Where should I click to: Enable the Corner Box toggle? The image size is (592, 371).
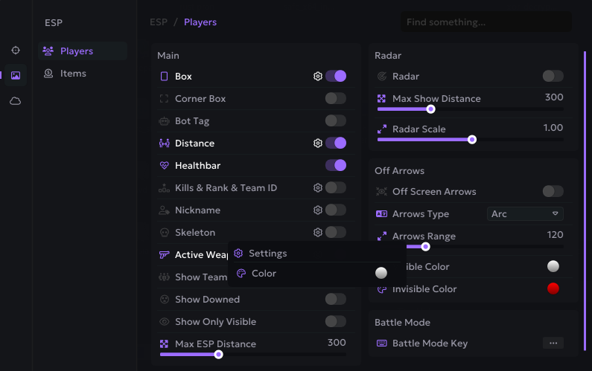click(335, 98)
